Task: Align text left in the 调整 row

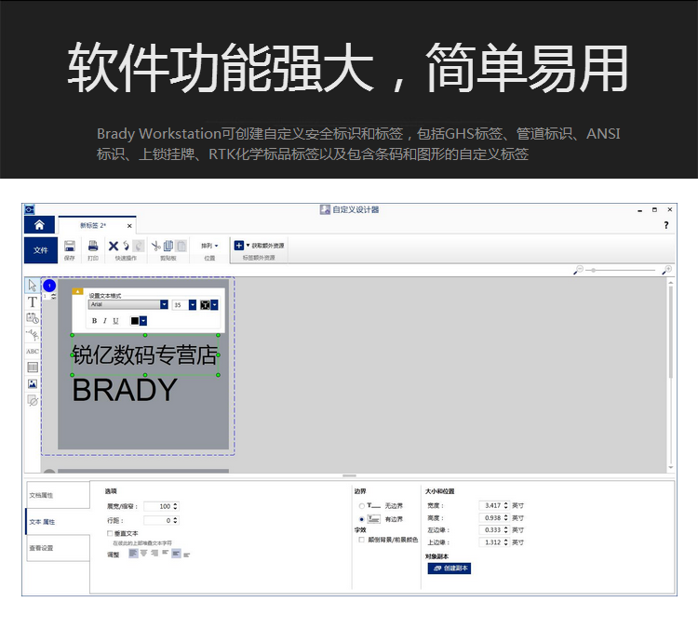Action: [x=133, y=553]
